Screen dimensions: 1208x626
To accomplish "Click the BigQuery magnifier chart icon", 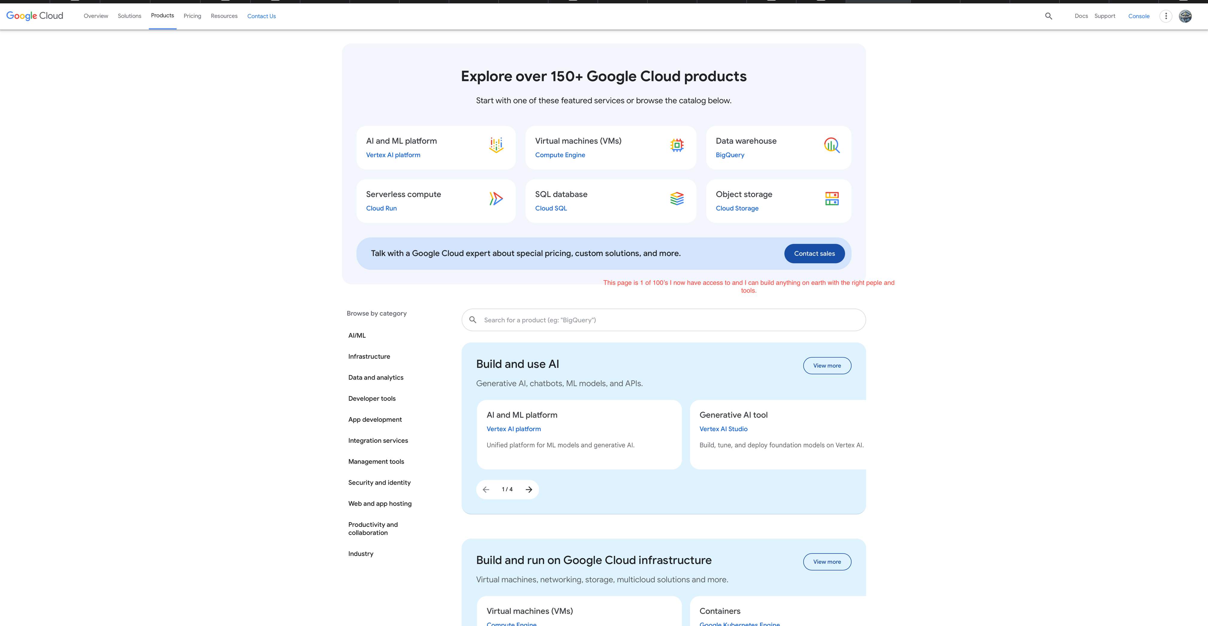I will click(831, 145).
